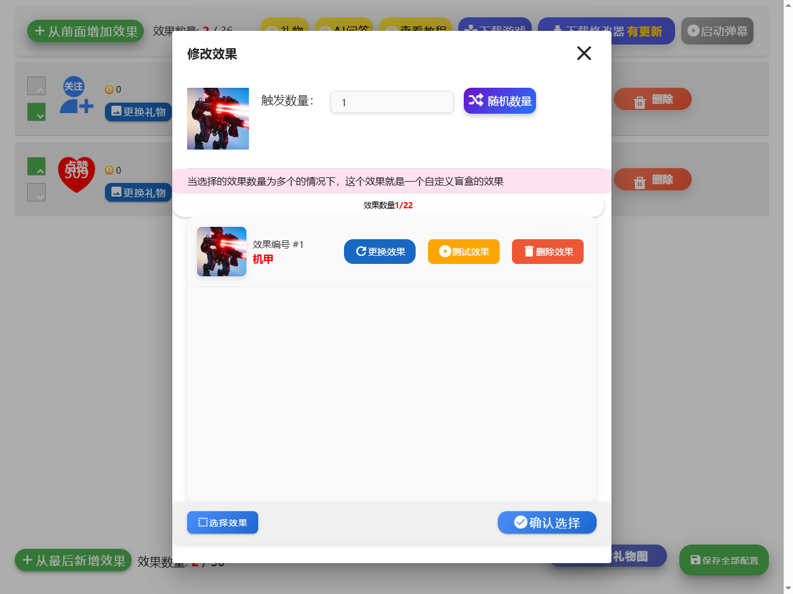Click 保存全部配置 save button
This screenshot has width=793, height=594.
coord(723,560)
